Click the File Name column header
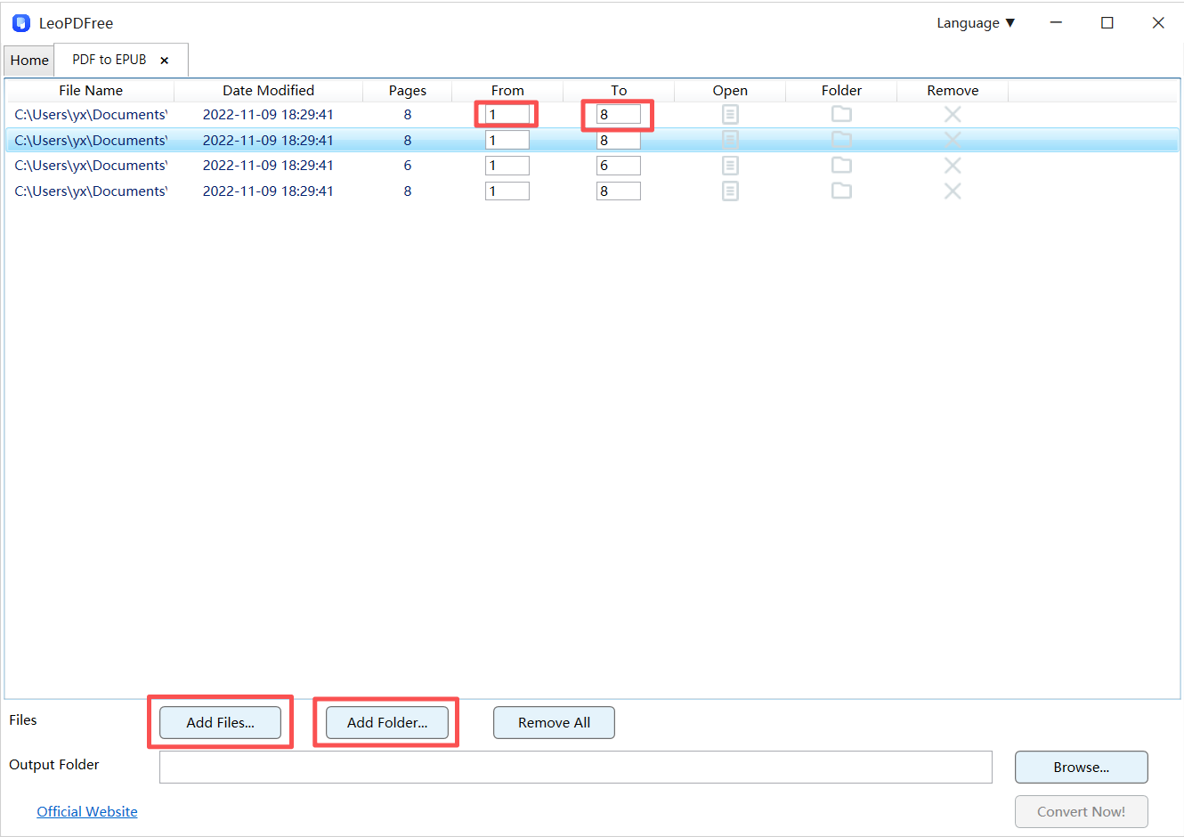Image resolution: width=1184 pixels, height=837 pixels. pyautogui.click(x=90, y=91)
